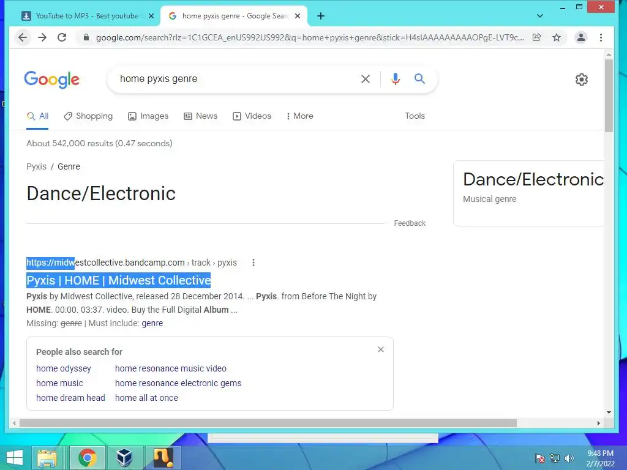
Task: Select the All search tab
Action: [x=37, y=116]
